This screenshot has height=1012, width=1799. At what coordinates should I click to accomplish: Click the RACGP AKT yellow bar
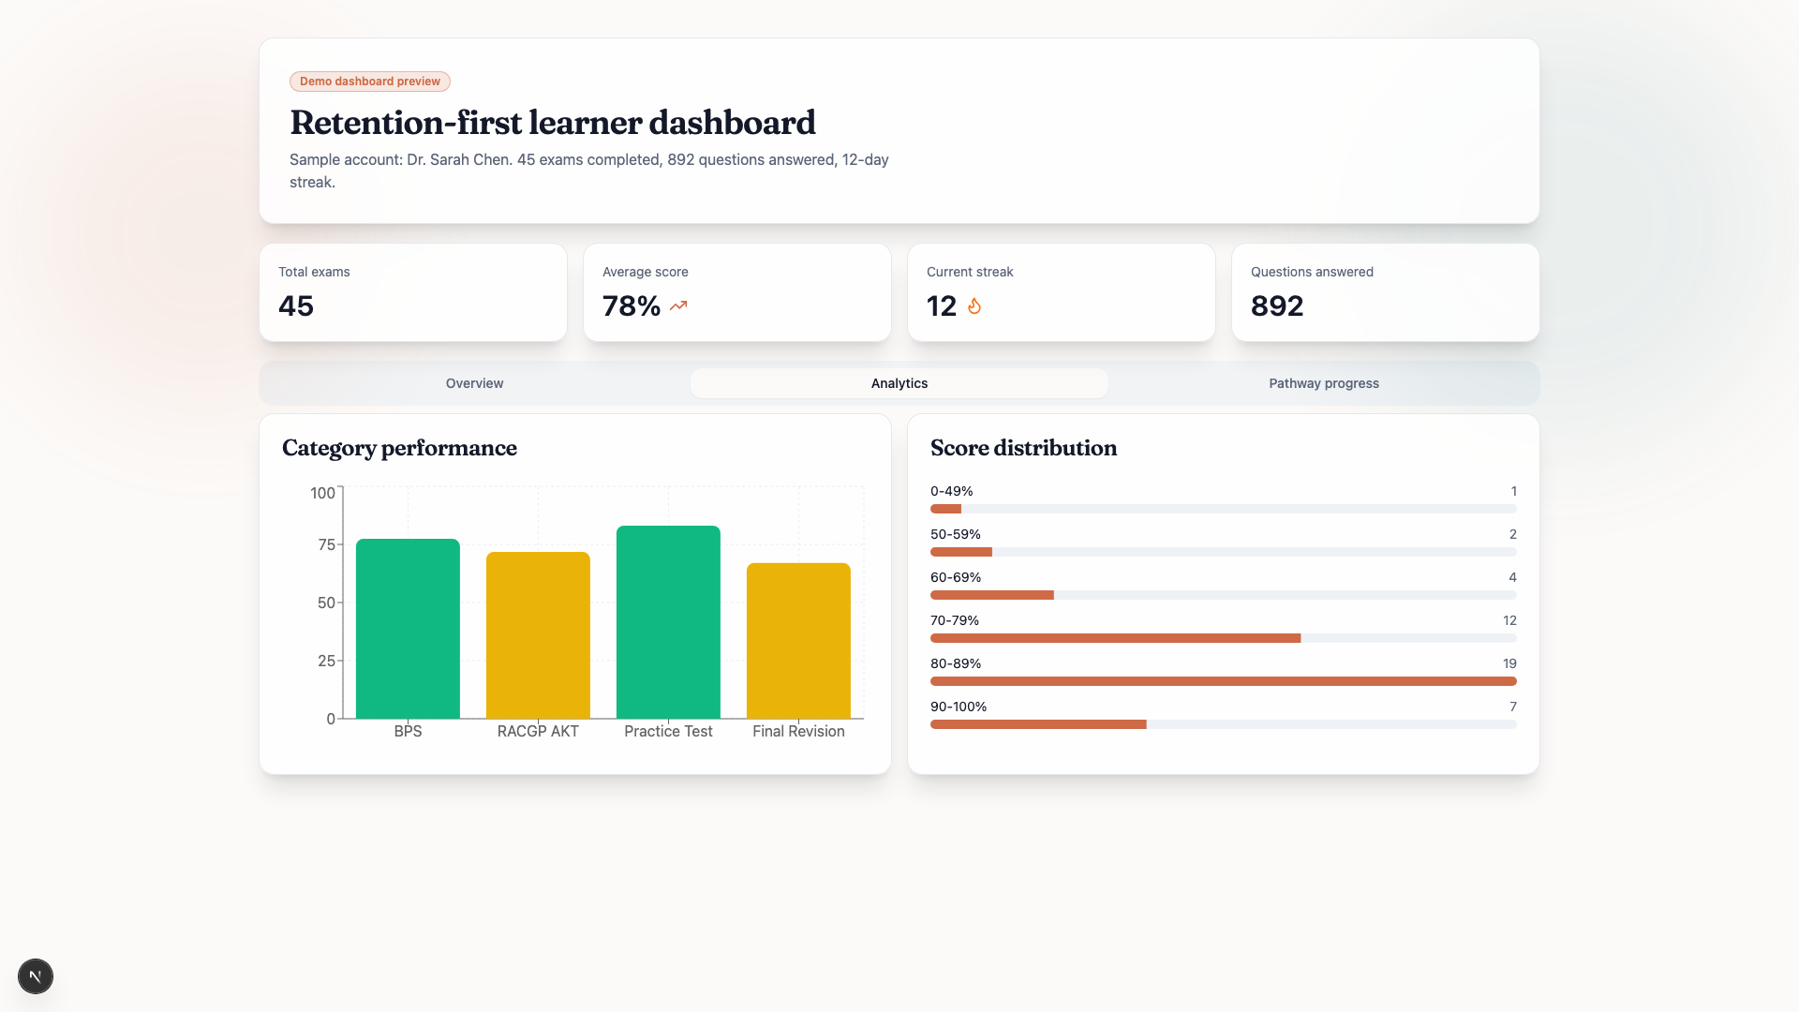(537, 635)
